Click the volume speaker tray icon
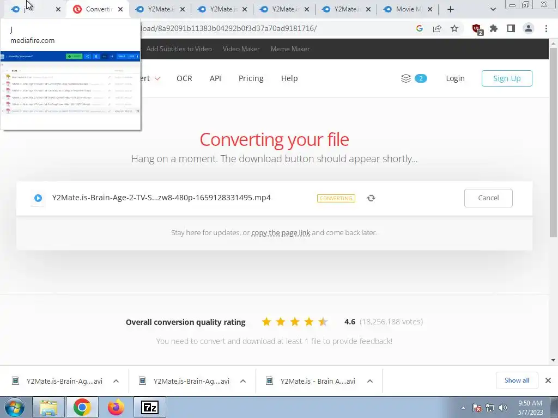558x418 pixels. [x=503, y=408]
